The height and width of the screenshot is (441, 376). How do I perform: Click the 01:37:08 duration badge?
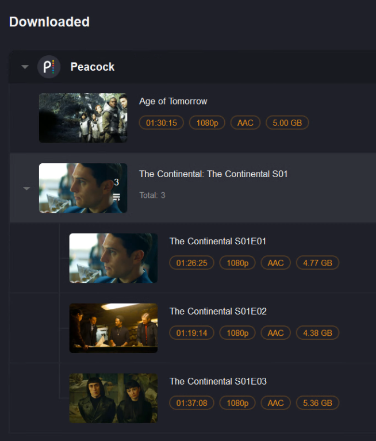pos(191,403)
